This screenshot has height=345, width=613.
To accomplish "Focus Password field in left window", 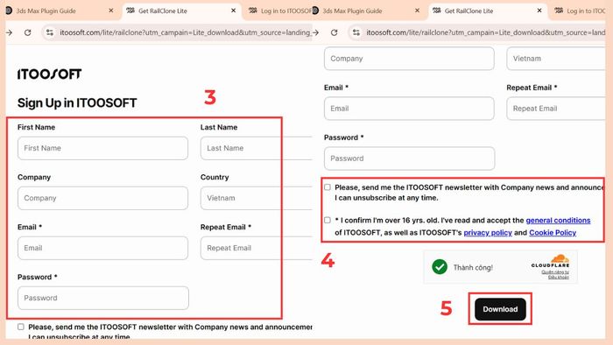I will pyautogui.click(x=103, y=298).
